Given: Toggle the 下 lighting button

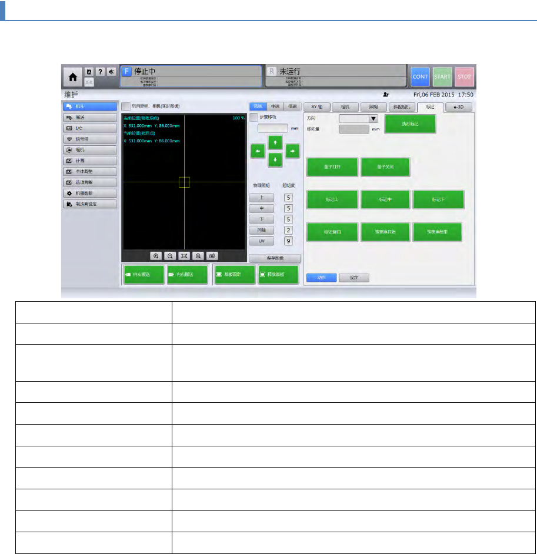Looking at the screenshot, I should click(x=261, y=219).
